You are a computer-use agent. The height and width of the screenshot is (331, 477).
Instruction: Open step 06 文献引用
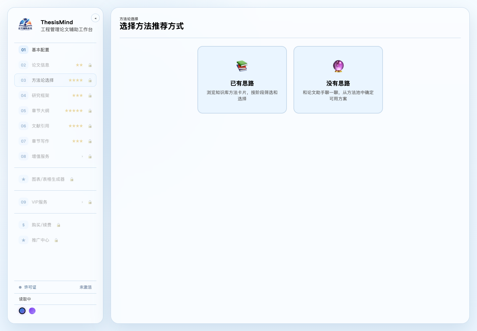pos(55,126)
